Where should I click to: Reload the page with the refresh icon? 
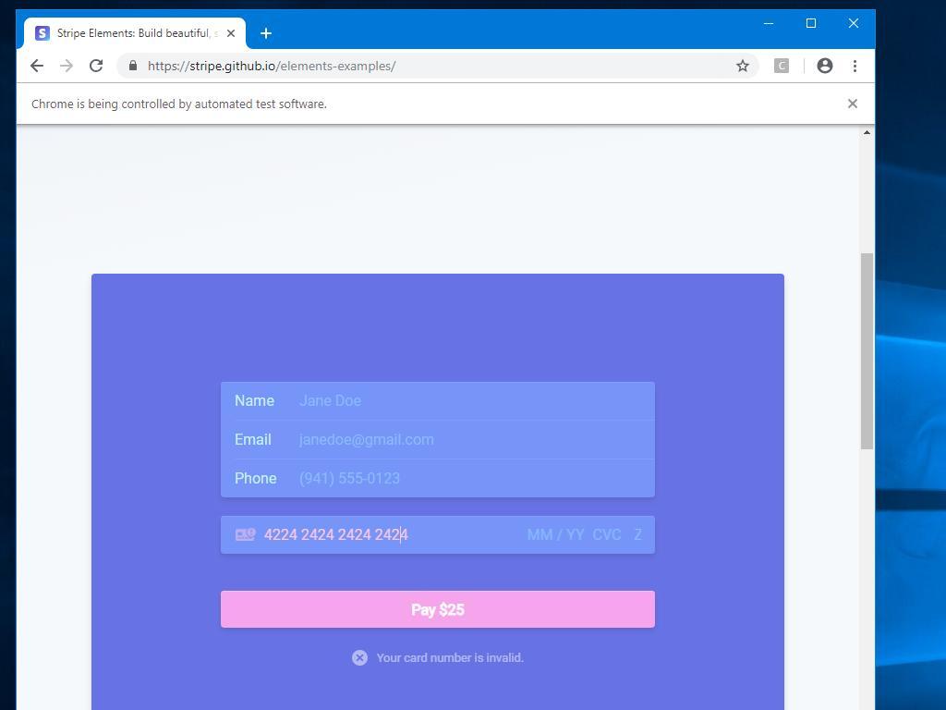[x=96, y=66]
